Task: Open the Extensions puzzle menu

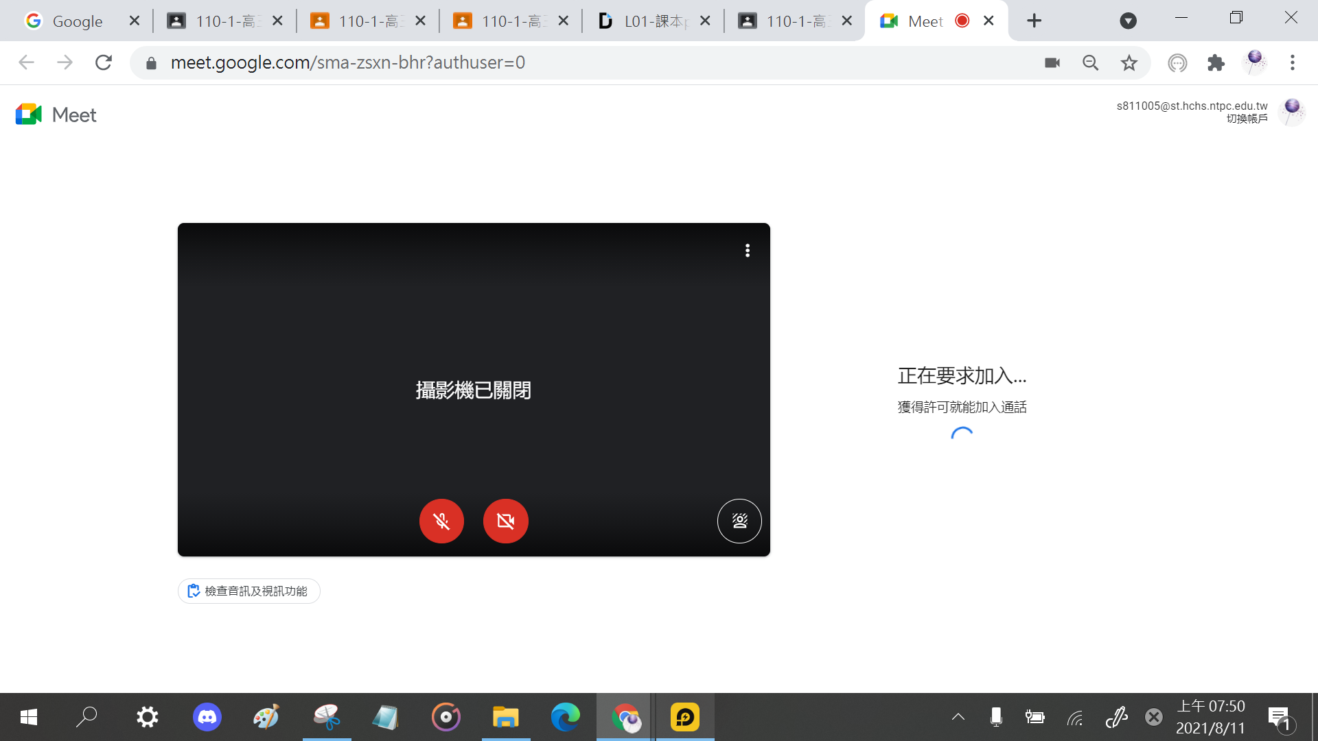Action: pyautogui.click(x=1216, y=63)
